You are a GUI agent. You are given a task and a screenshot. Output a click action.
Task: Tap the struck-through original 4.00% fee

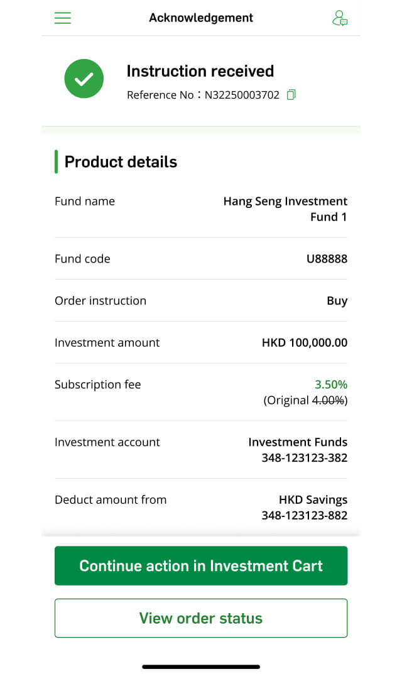[328, 400]
